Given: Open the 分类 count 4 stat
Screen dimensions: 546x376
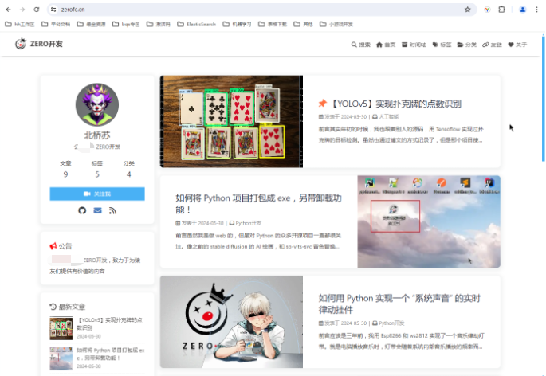Looking at the screenshot, I should point(129,169).
